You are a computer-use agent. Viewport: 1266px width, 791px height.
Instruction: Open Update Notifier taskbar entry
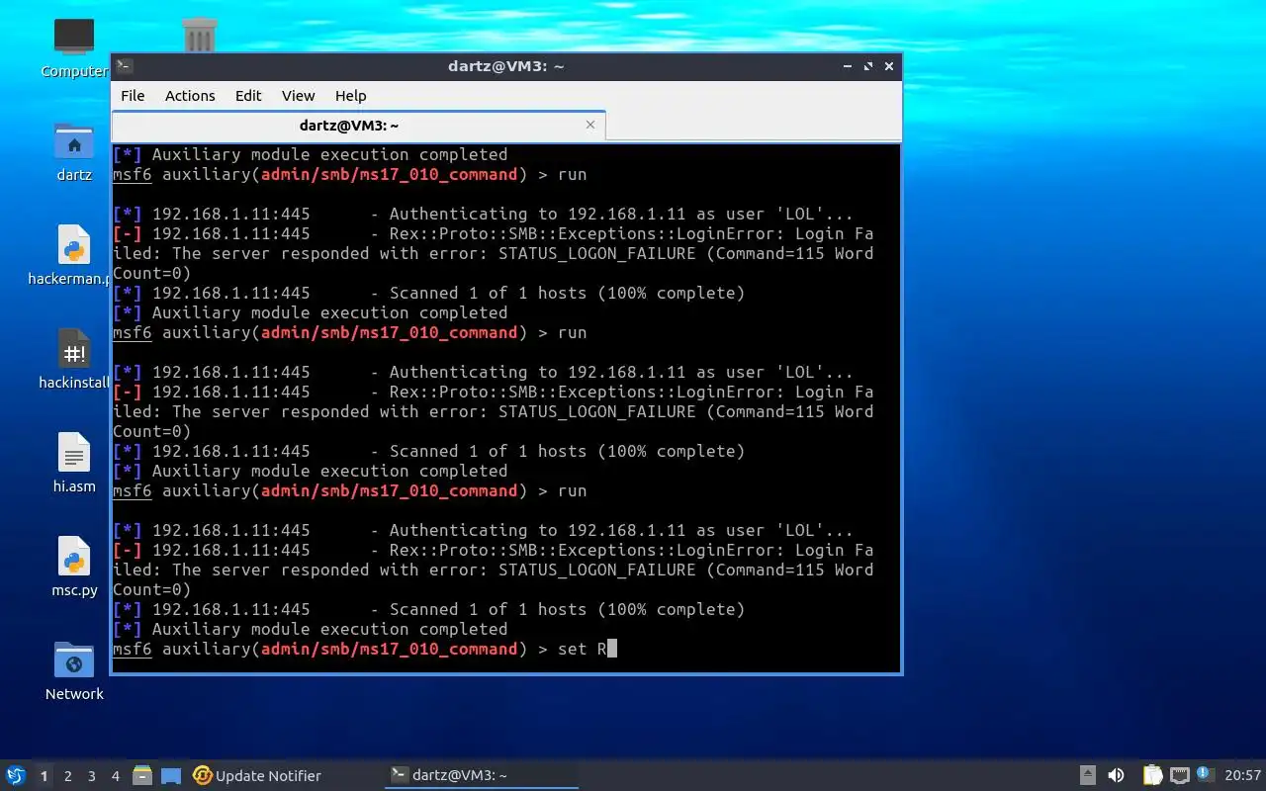point(257,775)
